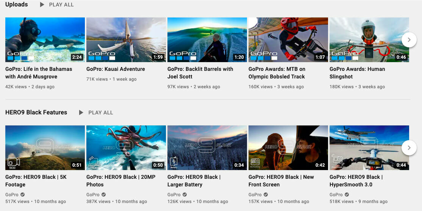Click verified badge under New Front Screen video
The height and width of the screenshot is (211, 422).
[x=266, y=195]
